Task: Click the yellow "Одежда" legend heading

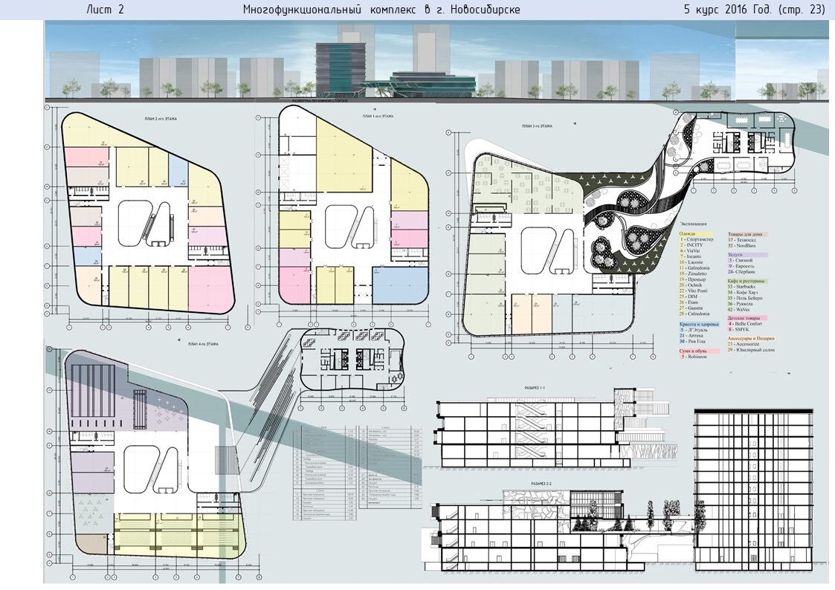Action: click(688, 233)
